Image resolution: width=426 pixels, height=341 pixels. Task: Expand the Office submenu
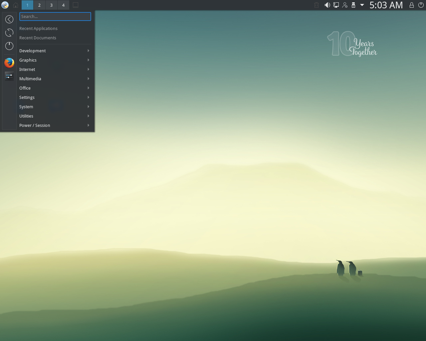point(55,88)
